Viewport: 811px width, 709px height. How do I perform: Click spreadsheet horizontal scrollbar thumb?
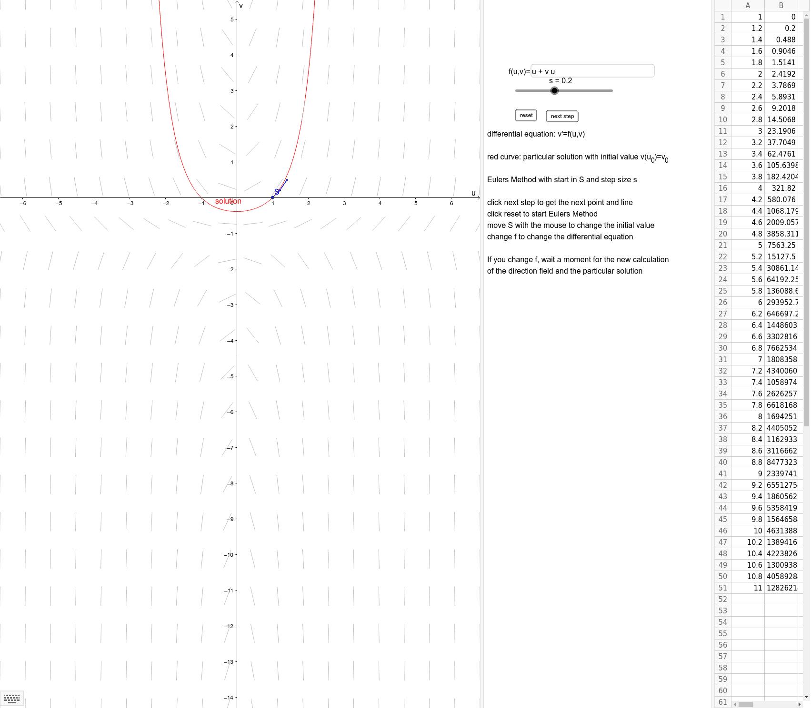coord(745,704)
